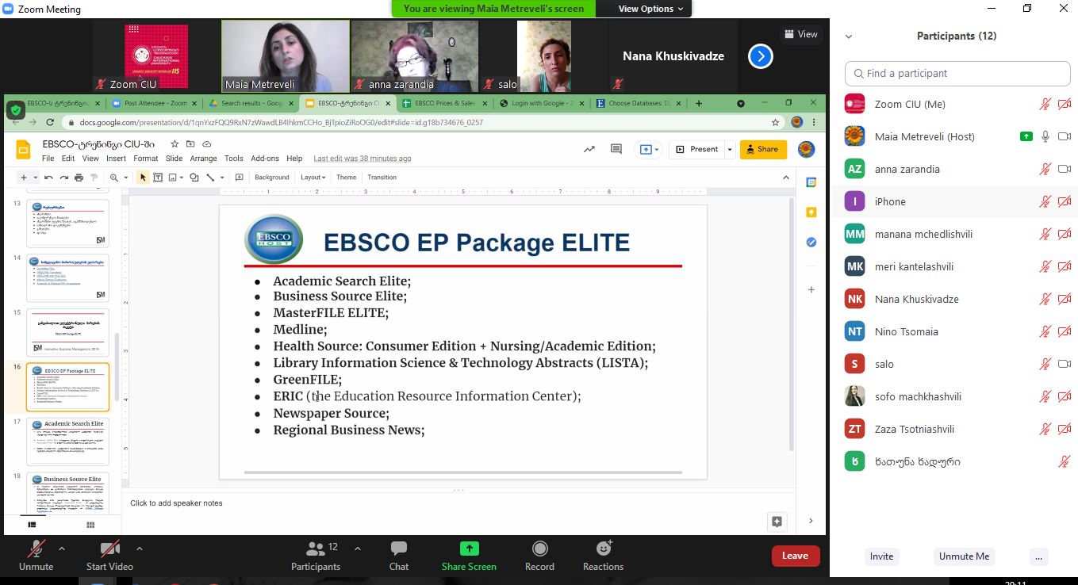The width and height of the screenshot is (1078, 585).
Task: Click the green Share Screen icon
Action: (470, 549)
